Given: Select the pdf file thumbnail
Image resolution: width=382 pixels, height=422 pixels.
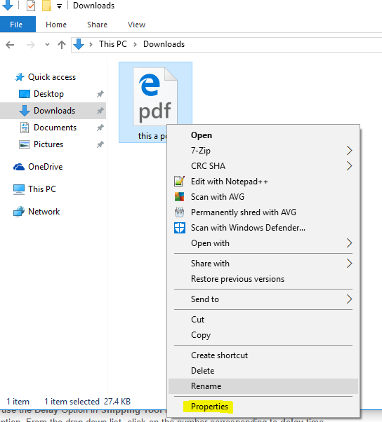Looking at the screenshot, I should (156, 96).
